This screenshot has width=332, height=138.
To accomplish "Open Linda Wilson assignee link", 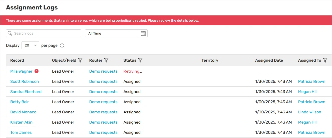I will pos(310,112).
